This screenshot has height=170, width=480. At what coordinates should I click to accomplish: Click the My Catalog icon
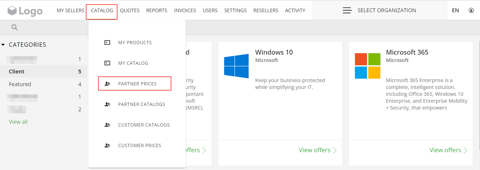tap(107, 63)
